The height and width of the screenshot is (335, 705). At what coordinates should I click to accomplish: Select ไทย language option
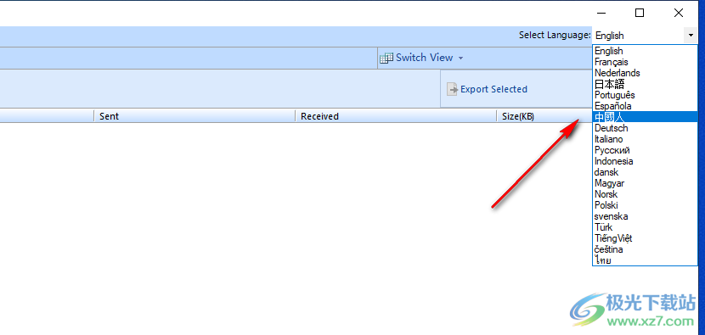[645, 260]
